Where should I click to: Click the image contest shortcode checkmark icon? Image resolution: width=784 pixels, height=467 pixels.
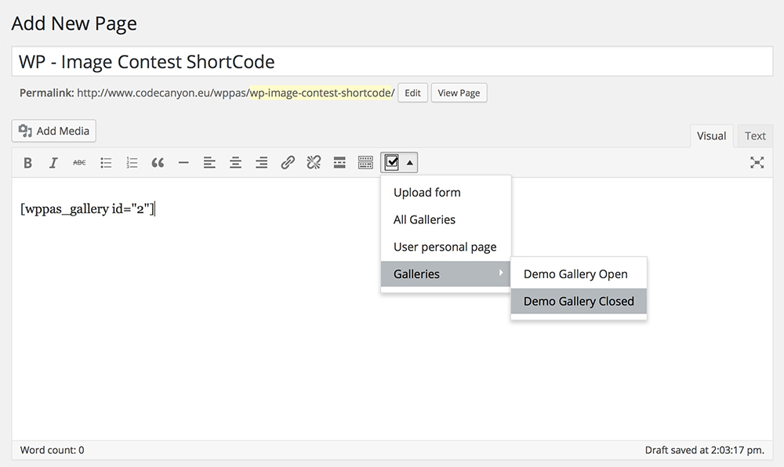[391, 163]
